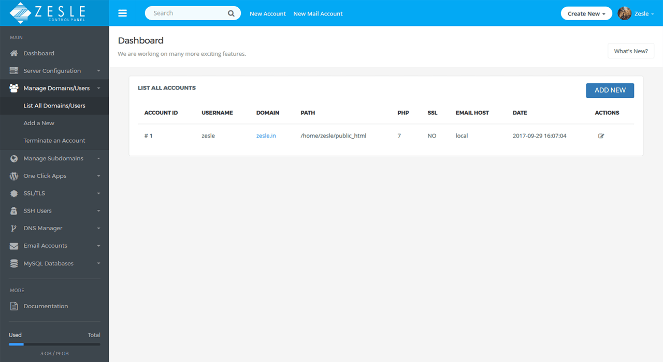The width and height of the screenshot is (663, 362).
Task: Focus the Search input field
Action: [x=186, y=13]
